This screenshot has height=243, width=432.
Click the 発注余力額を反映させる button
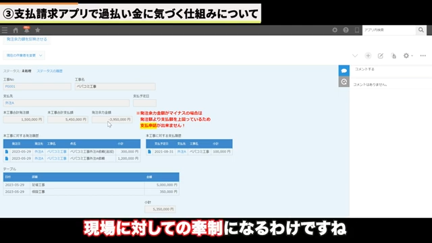pyautogui.click(x=27, y=39)
